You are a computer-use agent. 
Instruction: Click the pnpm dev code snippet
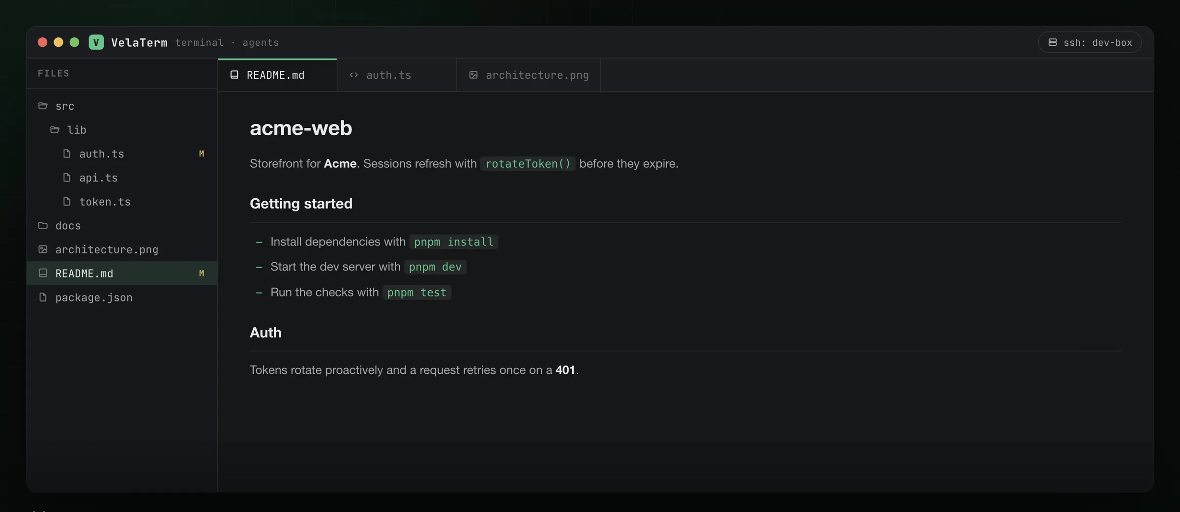[x=435, y=267]
